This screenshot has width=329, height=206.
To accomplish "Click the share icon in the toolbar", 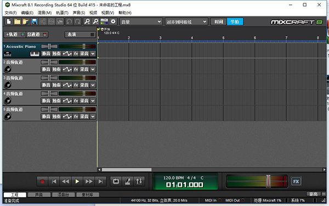I will (x=43, y=21).
